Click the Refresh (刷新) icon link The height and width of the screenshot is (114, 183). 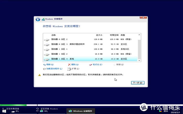44,65
